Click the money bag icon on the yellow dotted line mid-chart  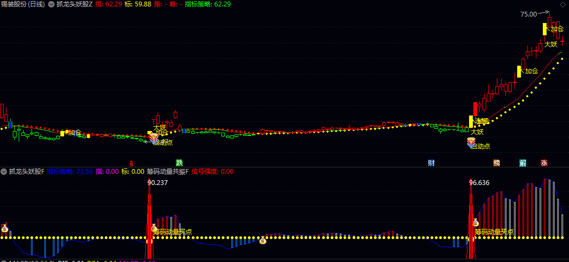click(263, 240)
